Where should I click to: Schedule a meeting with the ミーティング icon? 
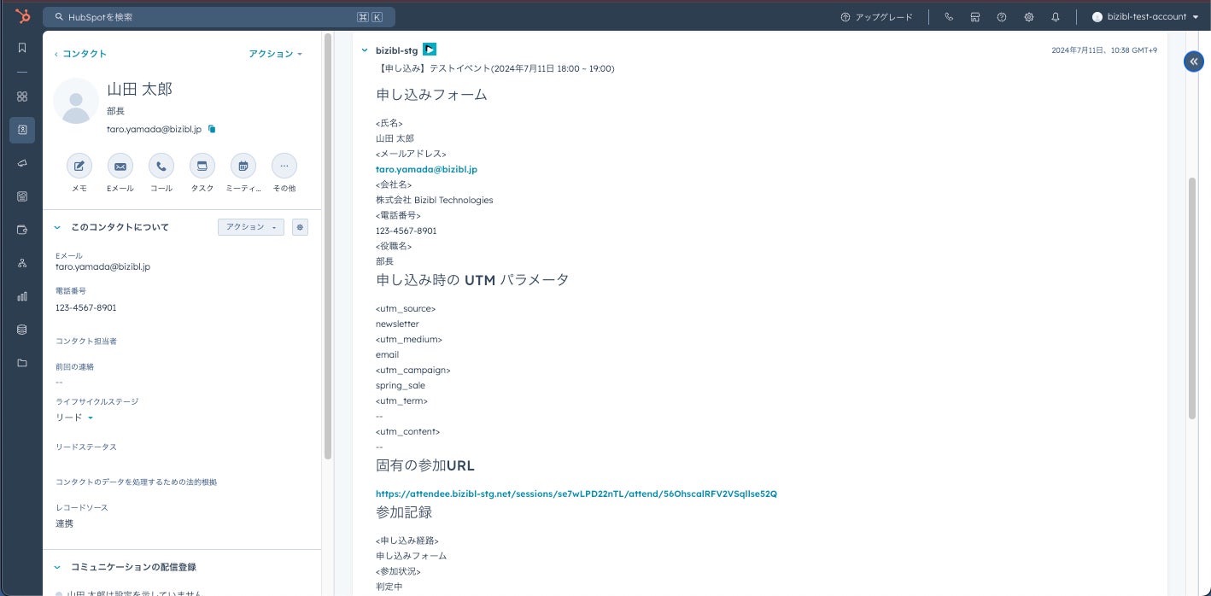[x=243, y=167]
